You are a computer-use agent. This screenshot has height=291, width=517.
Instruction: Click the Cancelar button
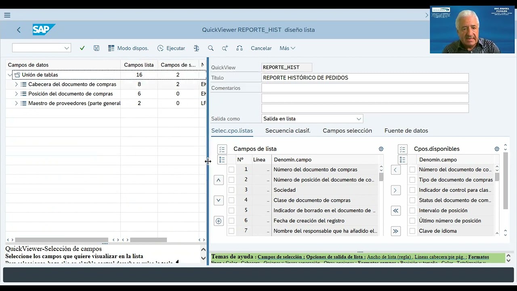click(x=261, y=48)
